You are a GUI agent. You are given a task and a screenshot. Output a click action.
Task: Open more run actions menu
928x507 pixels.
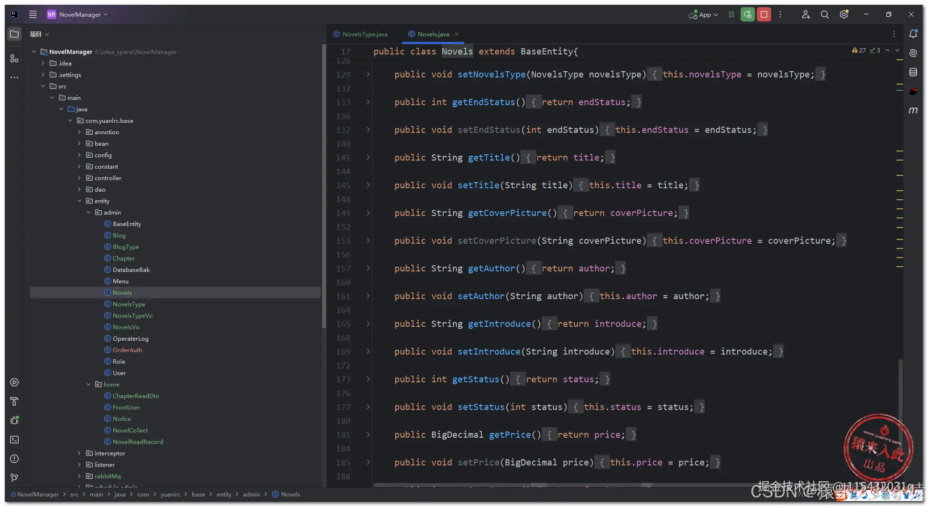point(780,14)
